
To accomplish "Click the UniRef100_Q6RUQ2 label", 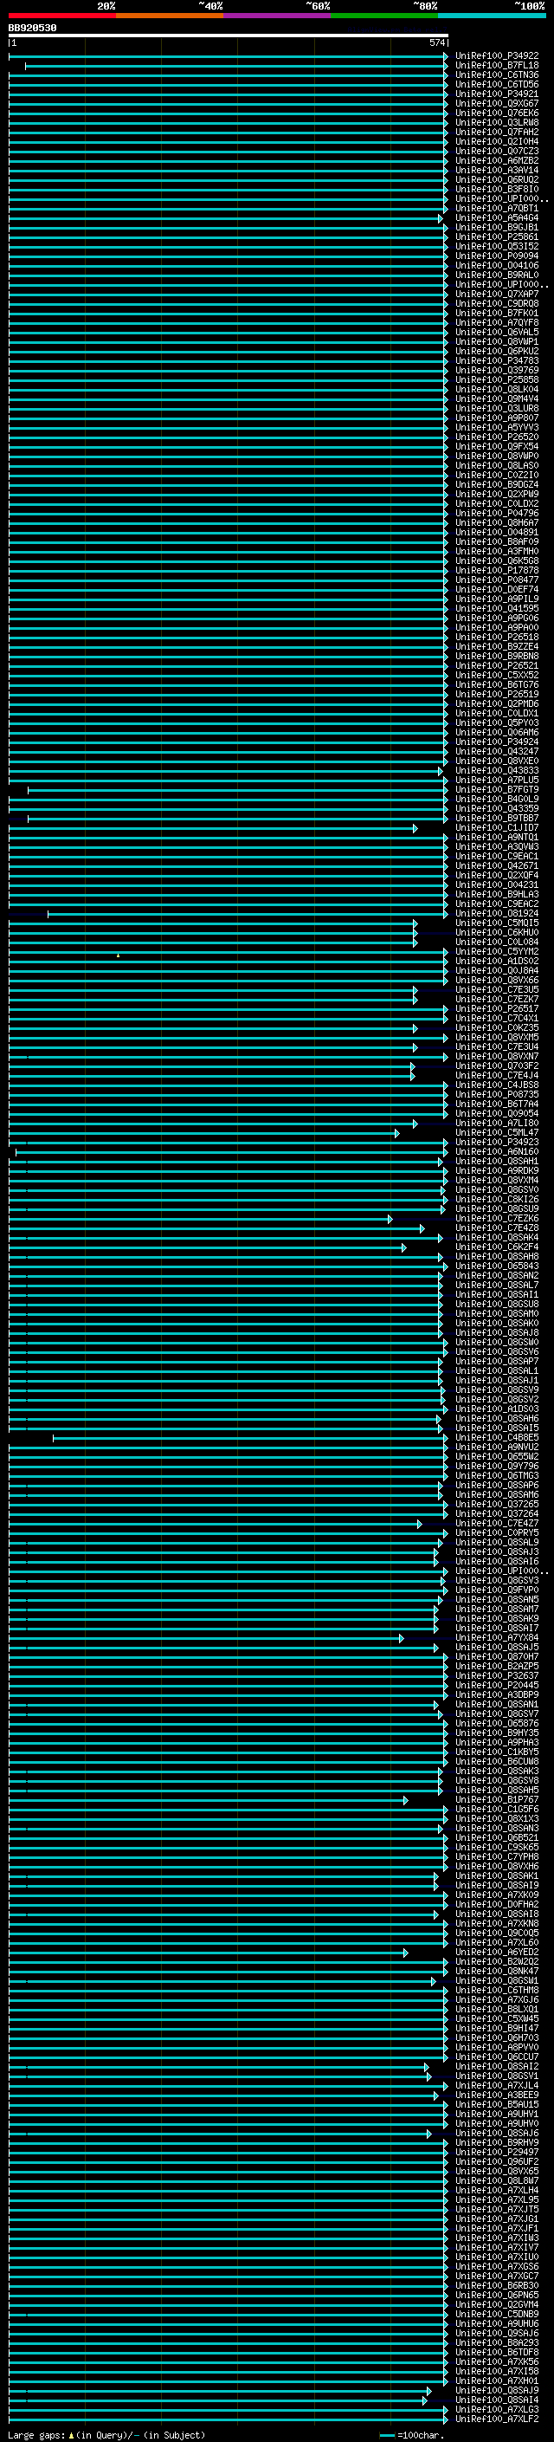I will coord(496,180).
